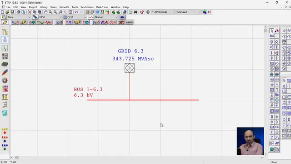This screenshot has width=291, height=164.
Task: Click the Undo arrow icon
Action: 76,12
